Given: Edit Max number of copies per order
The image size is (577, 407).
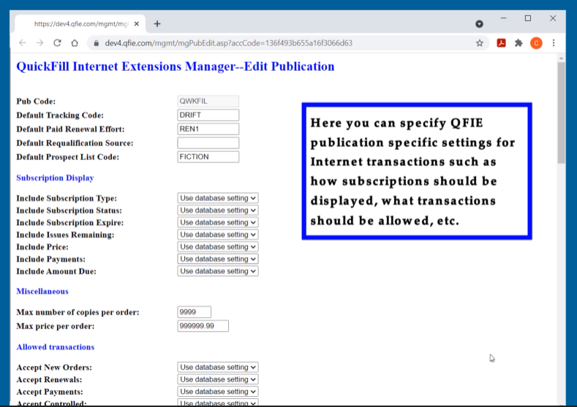Looking at the screenshot, I should coord(195,312).
